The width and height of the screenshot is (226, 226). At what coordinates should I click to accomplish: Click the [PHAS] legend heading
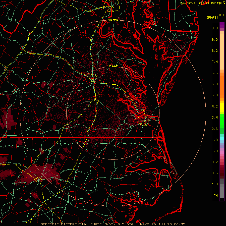tap(212, 18)
